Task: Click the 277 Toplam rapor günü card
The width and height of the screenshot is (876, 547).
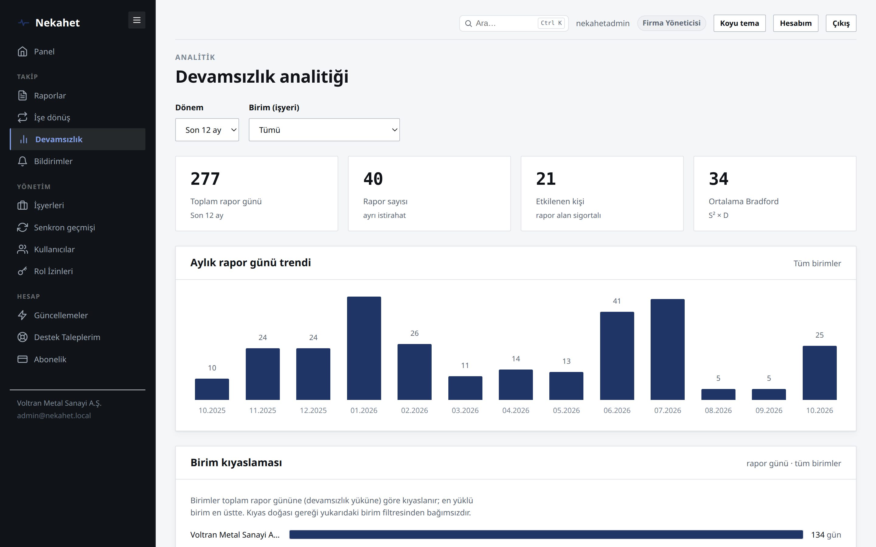Action: click(256, 194)
